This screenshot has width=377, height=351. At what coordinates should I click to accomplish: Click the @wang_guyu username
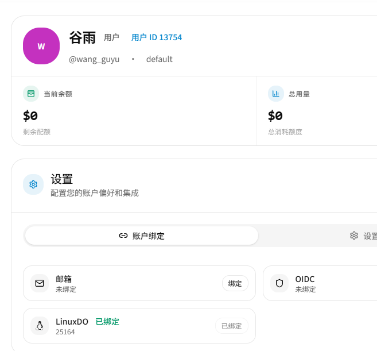94,59
